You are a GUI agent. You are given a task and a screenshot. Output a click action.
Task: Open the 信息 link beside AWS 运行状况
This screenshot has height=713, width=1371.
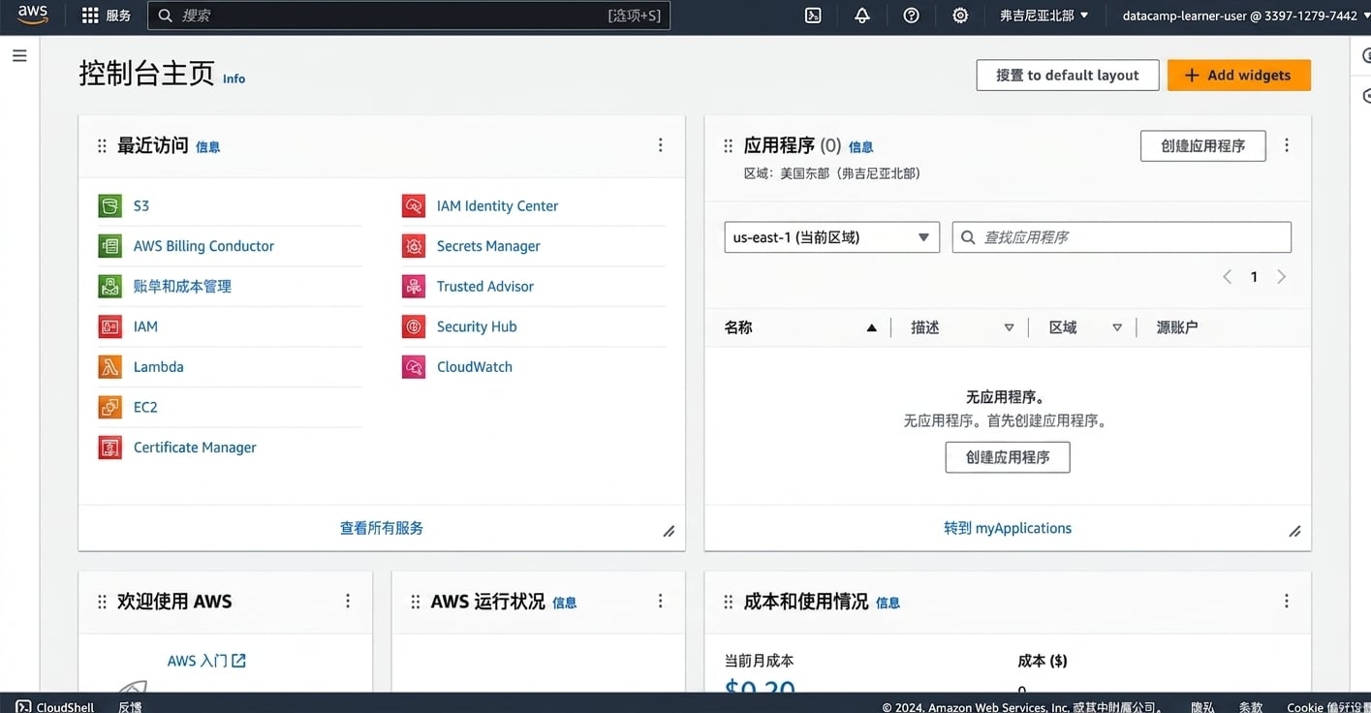tap(565, 603)
